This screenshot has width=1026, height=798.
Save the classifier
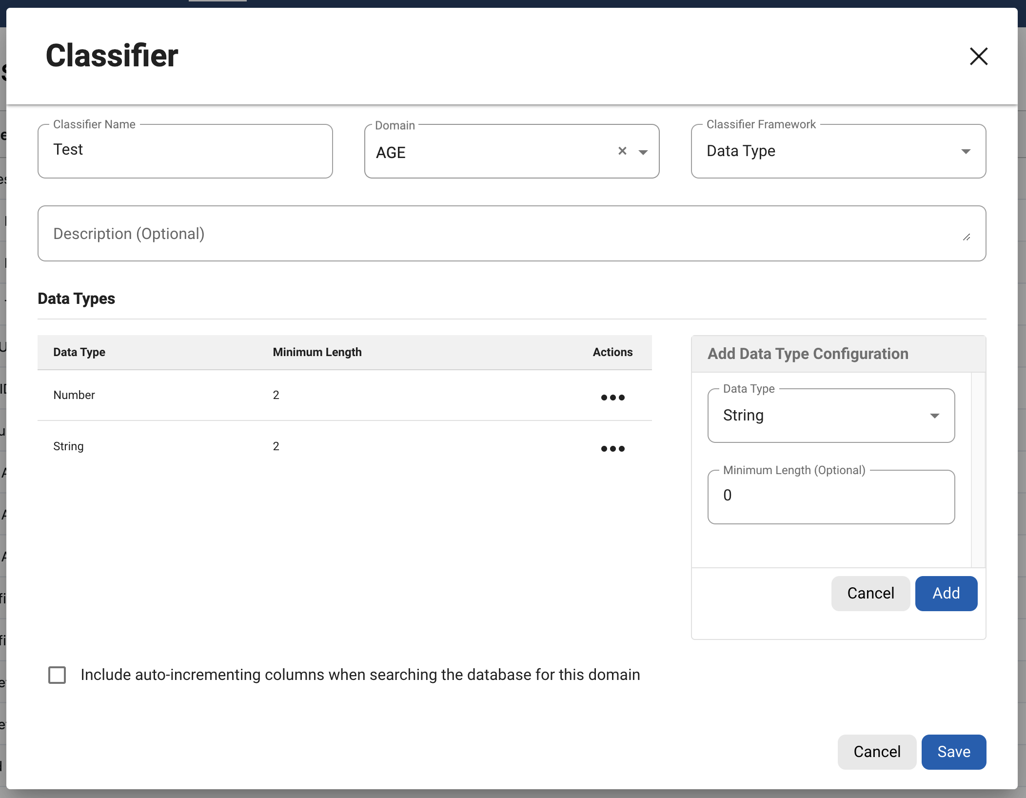tap(953, 752)
